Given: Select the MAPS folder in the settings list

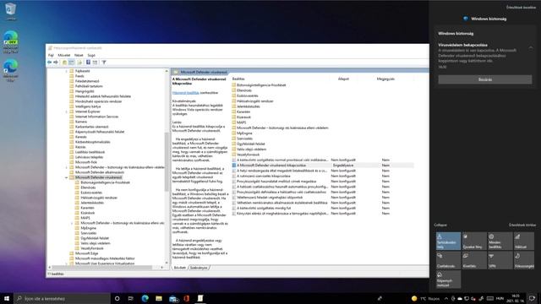Looking at the screenshot, I should [x=241, y=122].
